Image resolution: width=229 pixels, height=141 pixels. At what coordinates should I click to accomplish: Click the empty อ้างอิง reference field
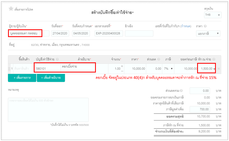pos(139,33)
